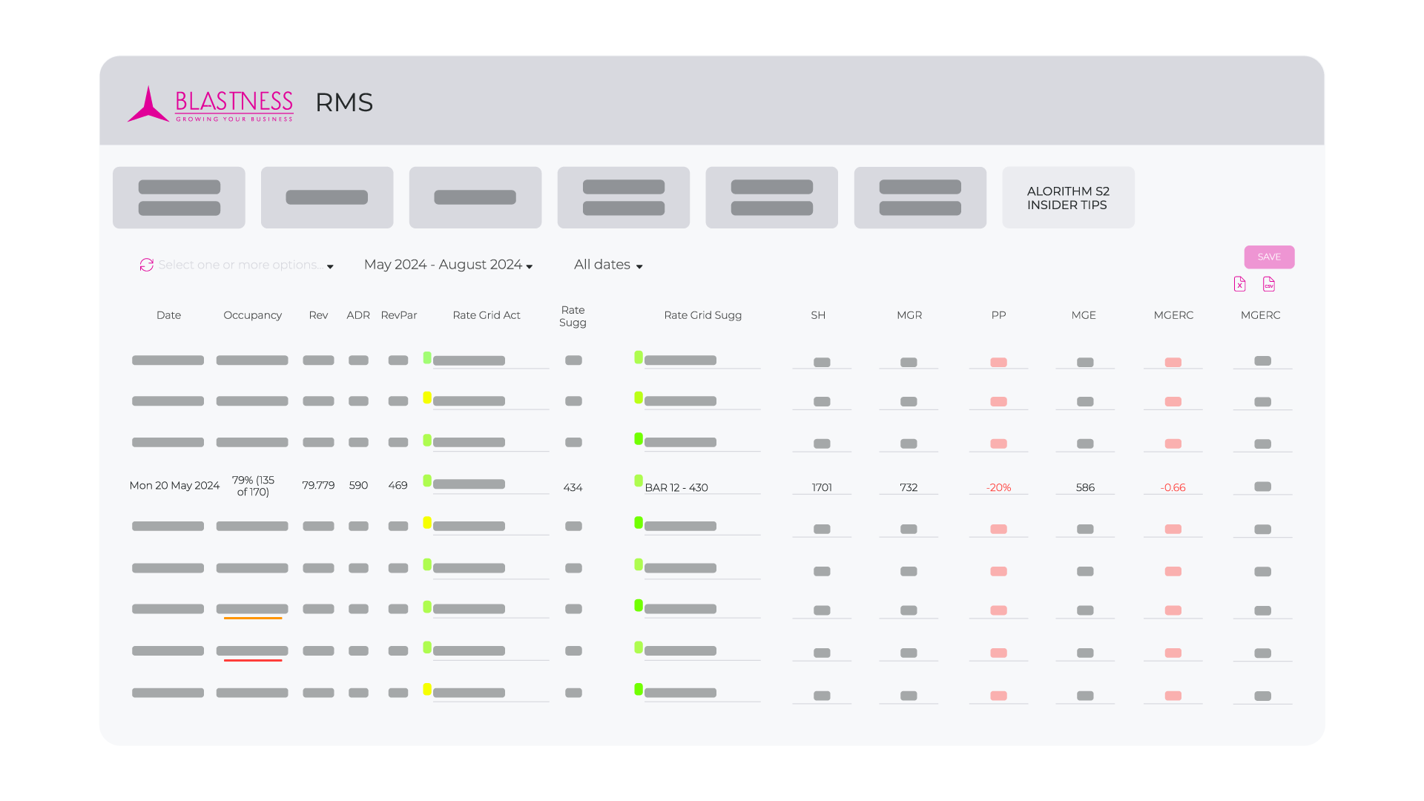1424x801 pixels.
Task: Export table as CSV file icon
Action: pos(1269,284)
